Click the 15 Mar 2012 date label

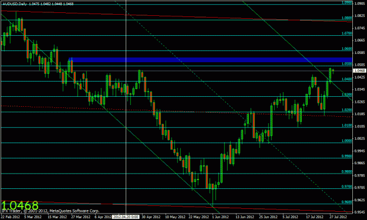(x=58, y=216)
